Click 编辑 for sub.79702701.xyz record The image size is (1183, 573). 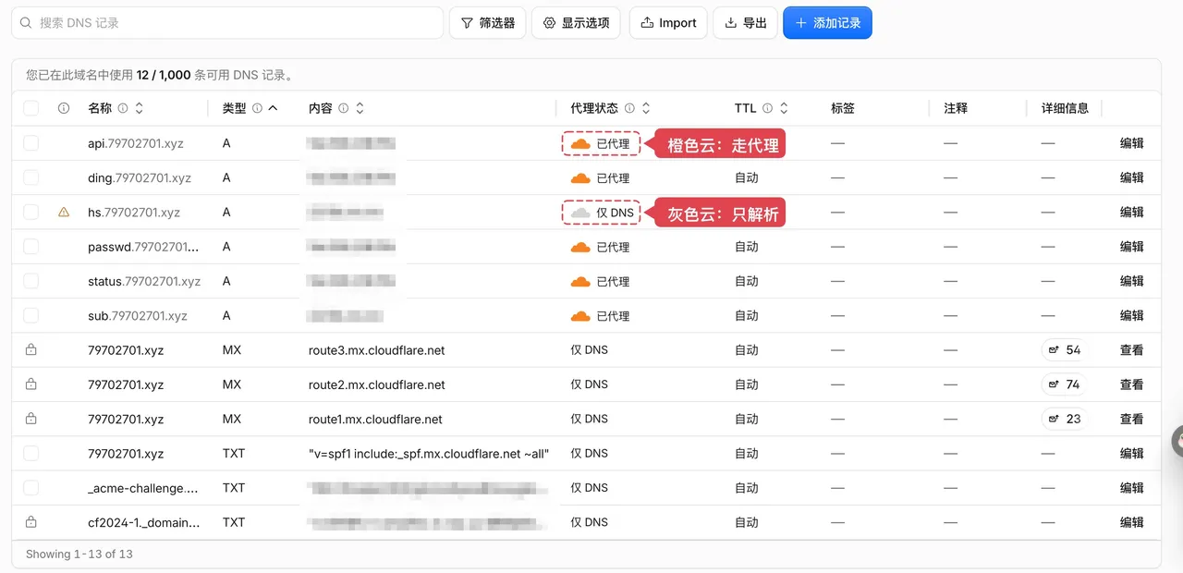pyautogui.click(x=1132, y=316)
